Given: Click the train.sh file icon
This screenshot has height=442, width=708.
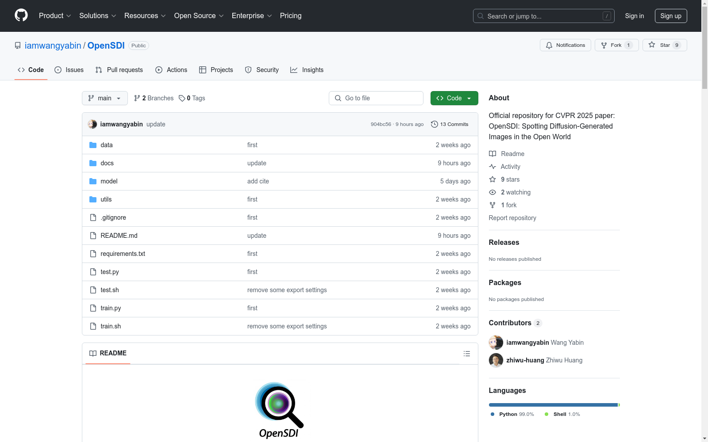Looking at the screenshot, I should [x=93, y=326].
